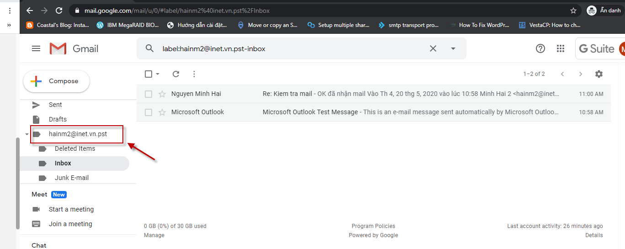Open the account activity Details link
The image size is (625, 249).
pos(594,235)
